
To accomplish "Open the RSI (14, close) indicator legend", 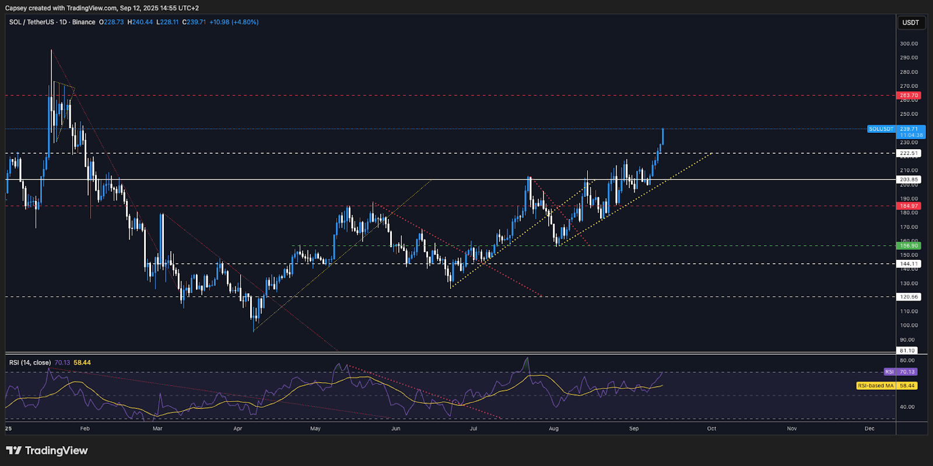I will point(30,362).
